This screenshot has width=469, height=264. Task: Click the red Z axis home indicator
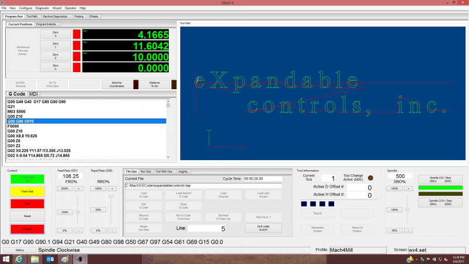coord(76,57)
